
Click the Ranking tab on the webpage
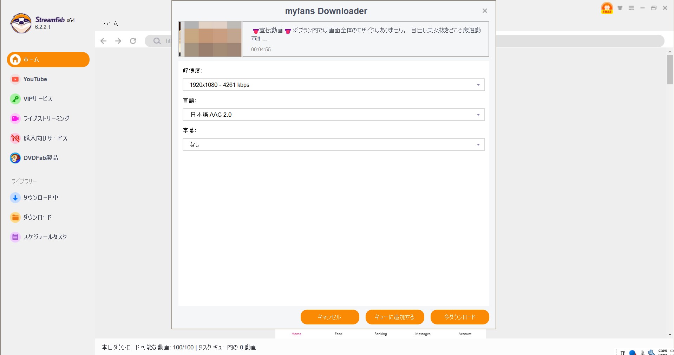point(381,334)
